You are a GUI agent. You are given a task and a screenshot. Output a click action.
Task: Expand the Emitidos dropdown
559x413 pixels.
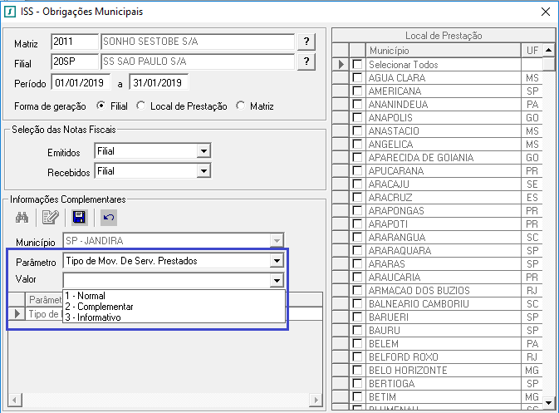click(203, 151)
